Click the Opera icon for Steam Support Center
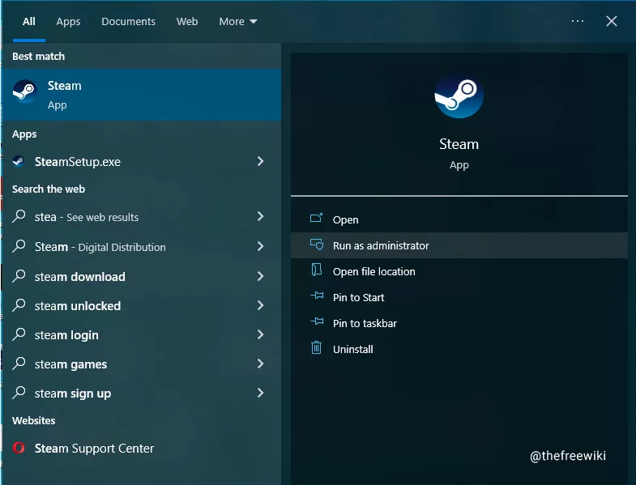This screenshot has width=636, height=485. (19, 448)
